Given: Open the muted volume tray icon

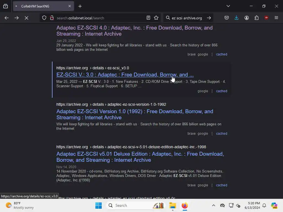Looking at the screenshot, I should pyautogui.click(x=238, y=205).
